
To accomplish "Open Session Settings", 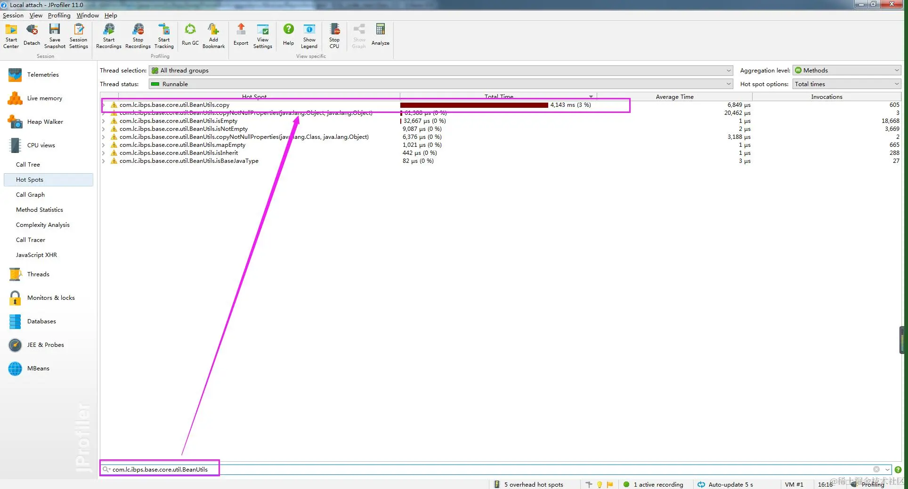I will pos(78,36).
